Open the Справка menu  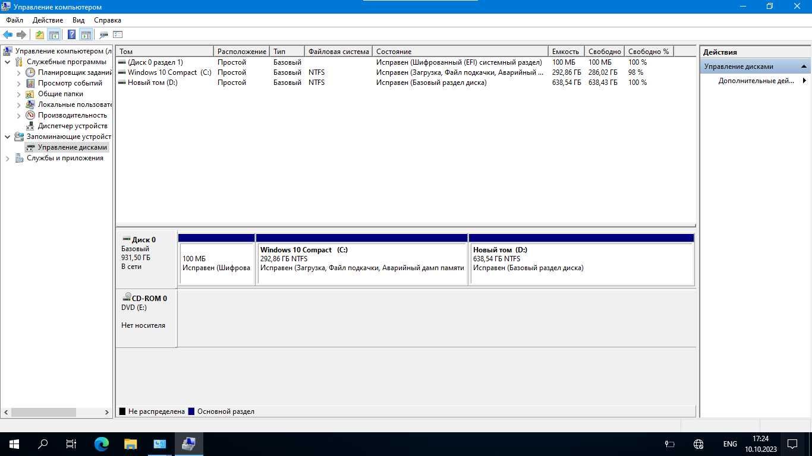point(108,20)
